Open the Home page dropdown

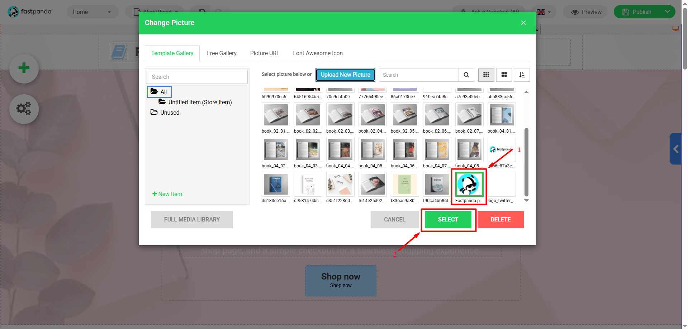pos(92,12)
